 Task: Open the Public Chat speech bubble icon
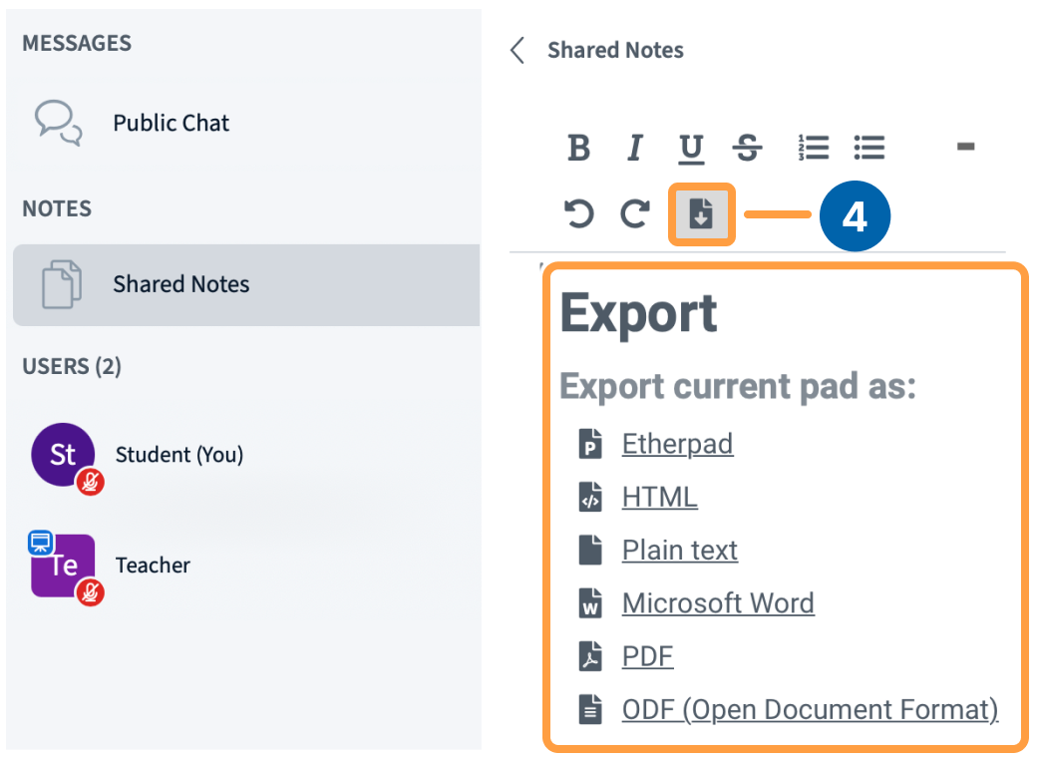pos(58,123)
